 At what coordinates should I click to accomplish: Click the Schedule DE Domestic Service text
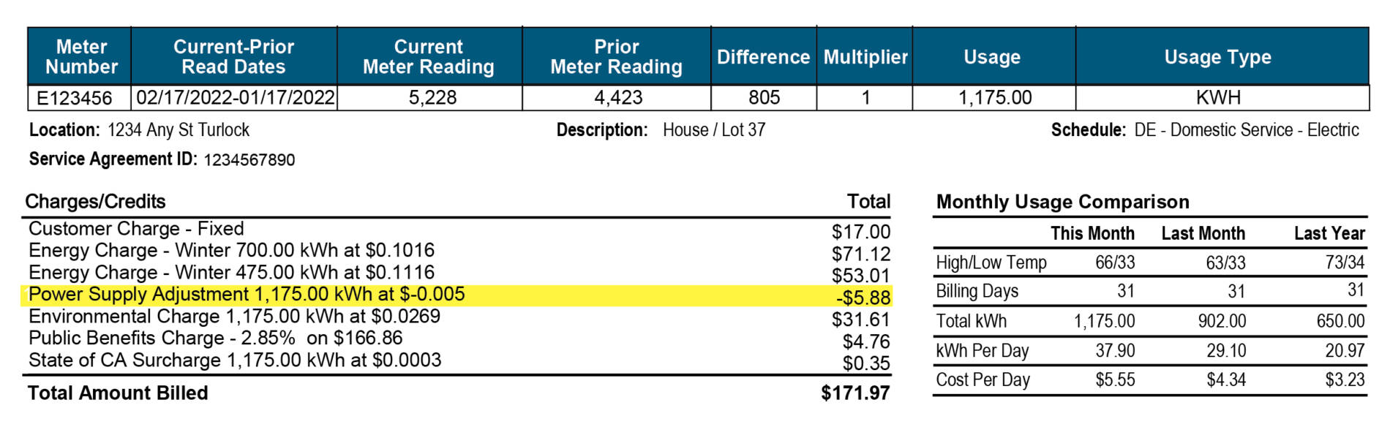point(1246,130)
